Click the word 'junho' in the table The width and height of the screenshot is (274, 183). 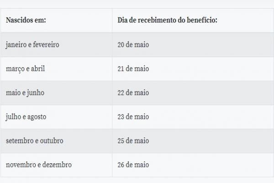coord(35,93)
